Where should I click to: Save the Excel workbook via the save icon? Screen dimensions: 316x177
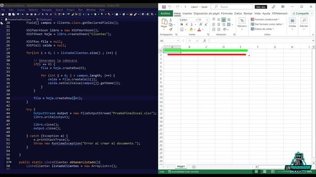[164, 7]
